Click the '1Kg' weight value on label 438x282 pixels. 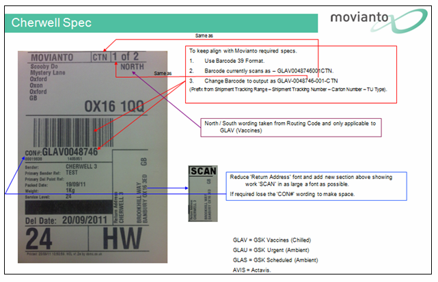coord(70,191)
